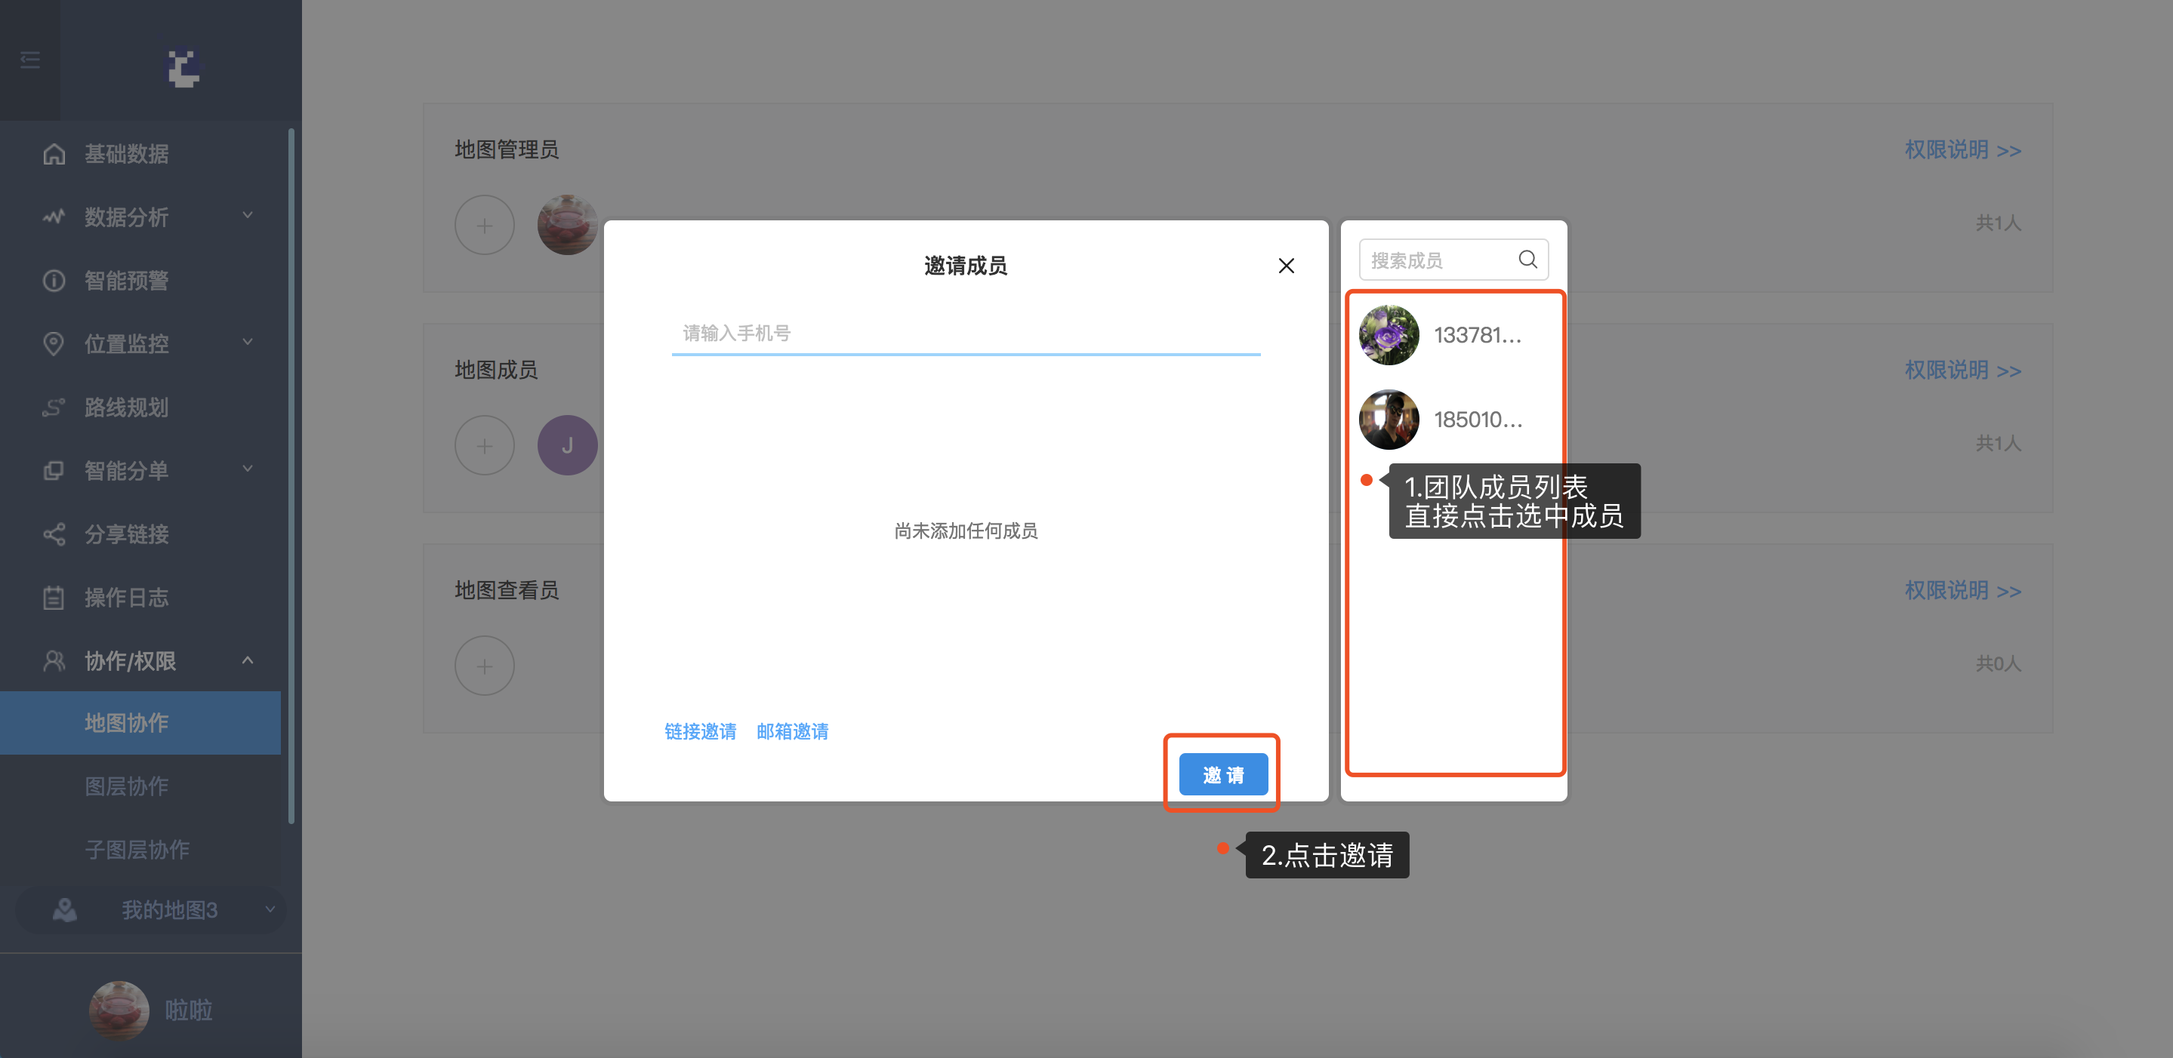Click the administrator avatar in 地图管理员
Screen dimensions: 2173x1058
coord(567,225)
